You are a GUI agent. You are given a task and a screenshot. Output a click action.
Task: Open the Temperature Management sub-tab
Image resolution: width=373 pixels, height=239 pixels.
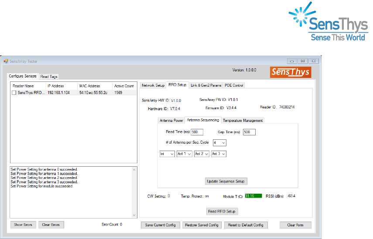[243, 121]
